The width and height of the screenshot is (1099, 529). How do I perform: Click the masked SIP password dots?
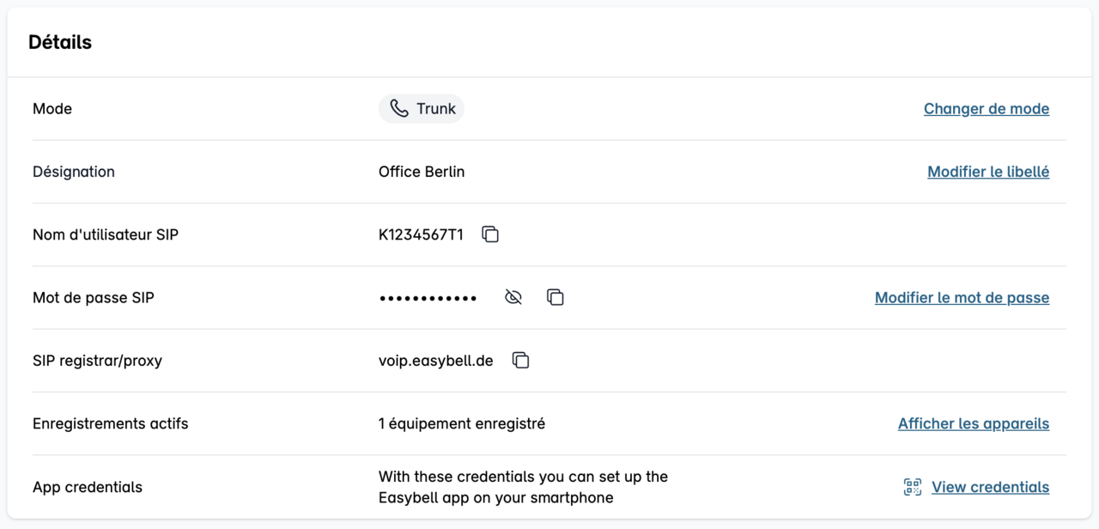coord(428,298)
